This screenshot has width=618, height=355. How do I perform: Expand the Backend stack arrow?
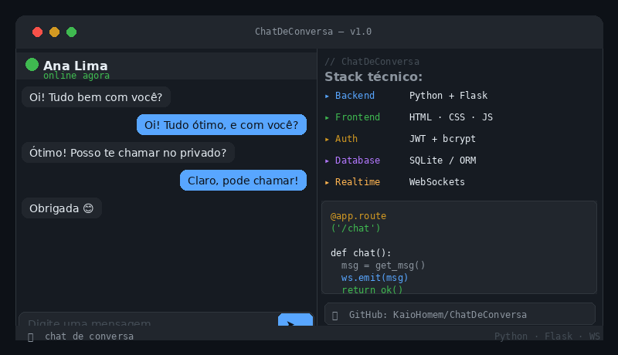(x=327, y=96)
